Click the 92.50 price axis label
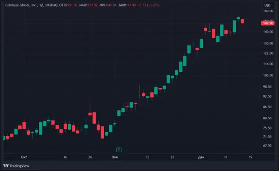279x171 pixels. [267, 96]
